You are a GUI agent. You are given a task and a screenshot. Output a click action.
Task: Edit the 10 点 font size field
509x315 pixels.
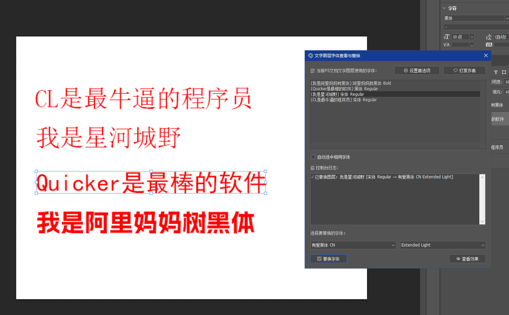coord(460,37)
